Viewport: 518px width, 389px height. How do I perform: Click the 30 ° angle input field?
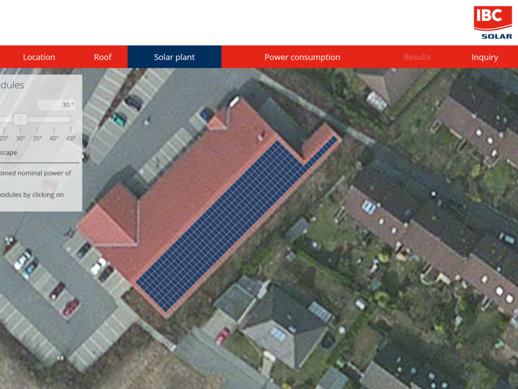56,105
